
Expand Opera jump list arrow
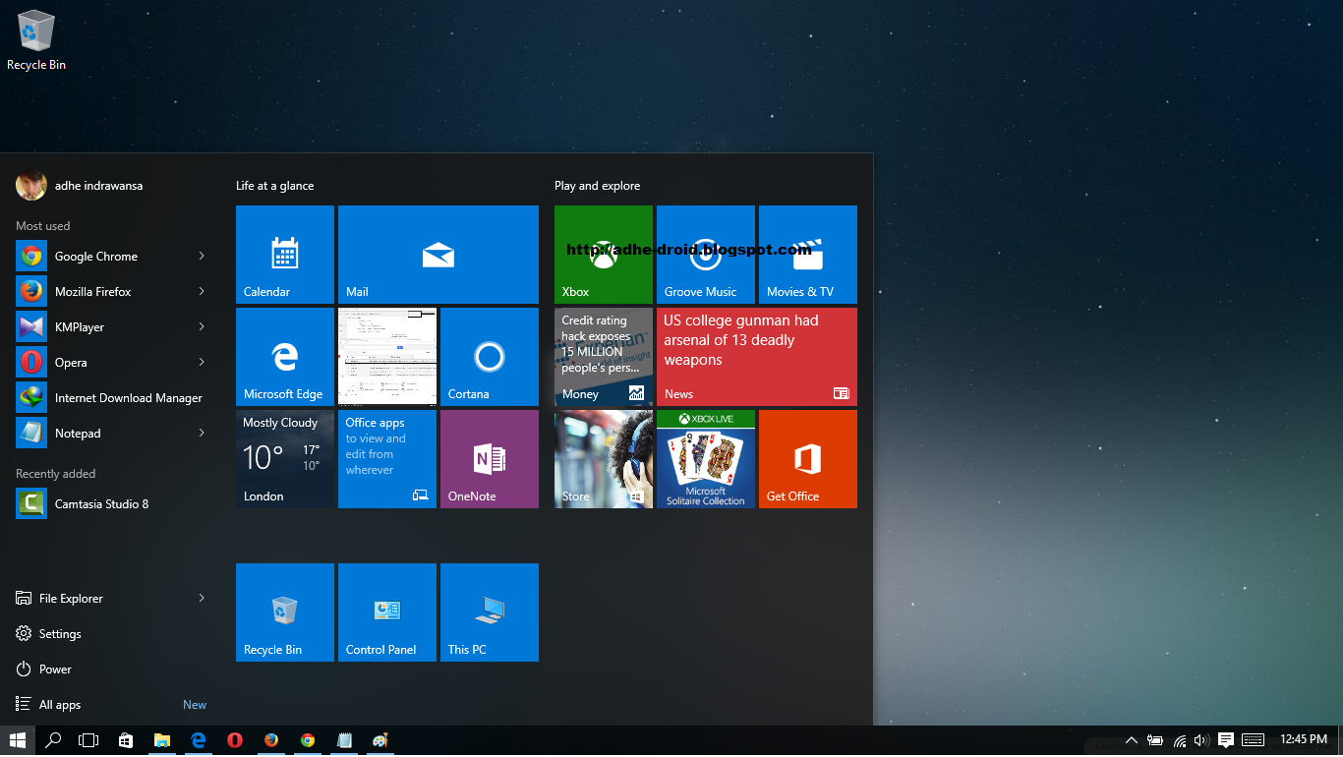[x=202, y=362]
